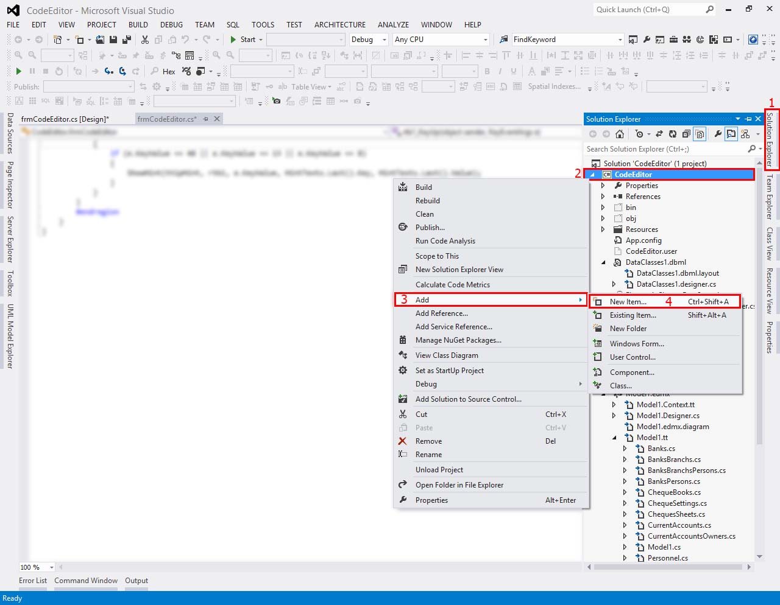The image size is (780, 605).
Task: Collapse the Model1.tt node
Action: coord(614,438)
